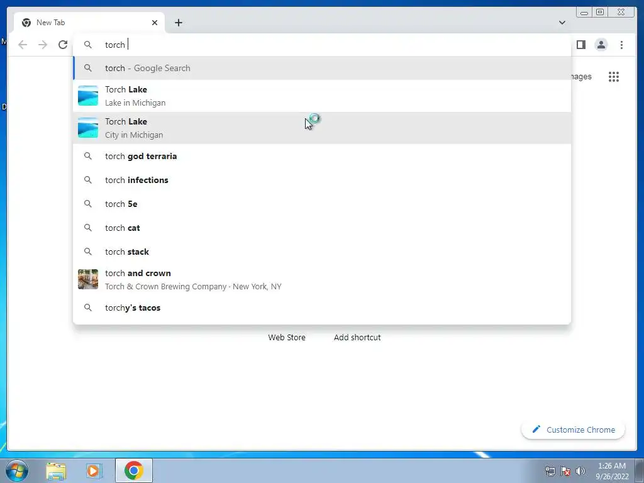The image size is (644, 483).
Task: Open the Google apps grid
Action: pos(614,77)
